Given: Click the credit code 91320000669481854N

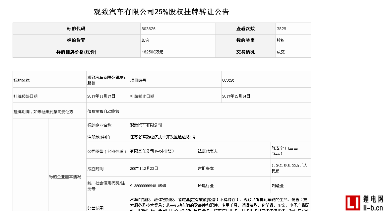Looking at the screenshot, I should click(148, 186).
